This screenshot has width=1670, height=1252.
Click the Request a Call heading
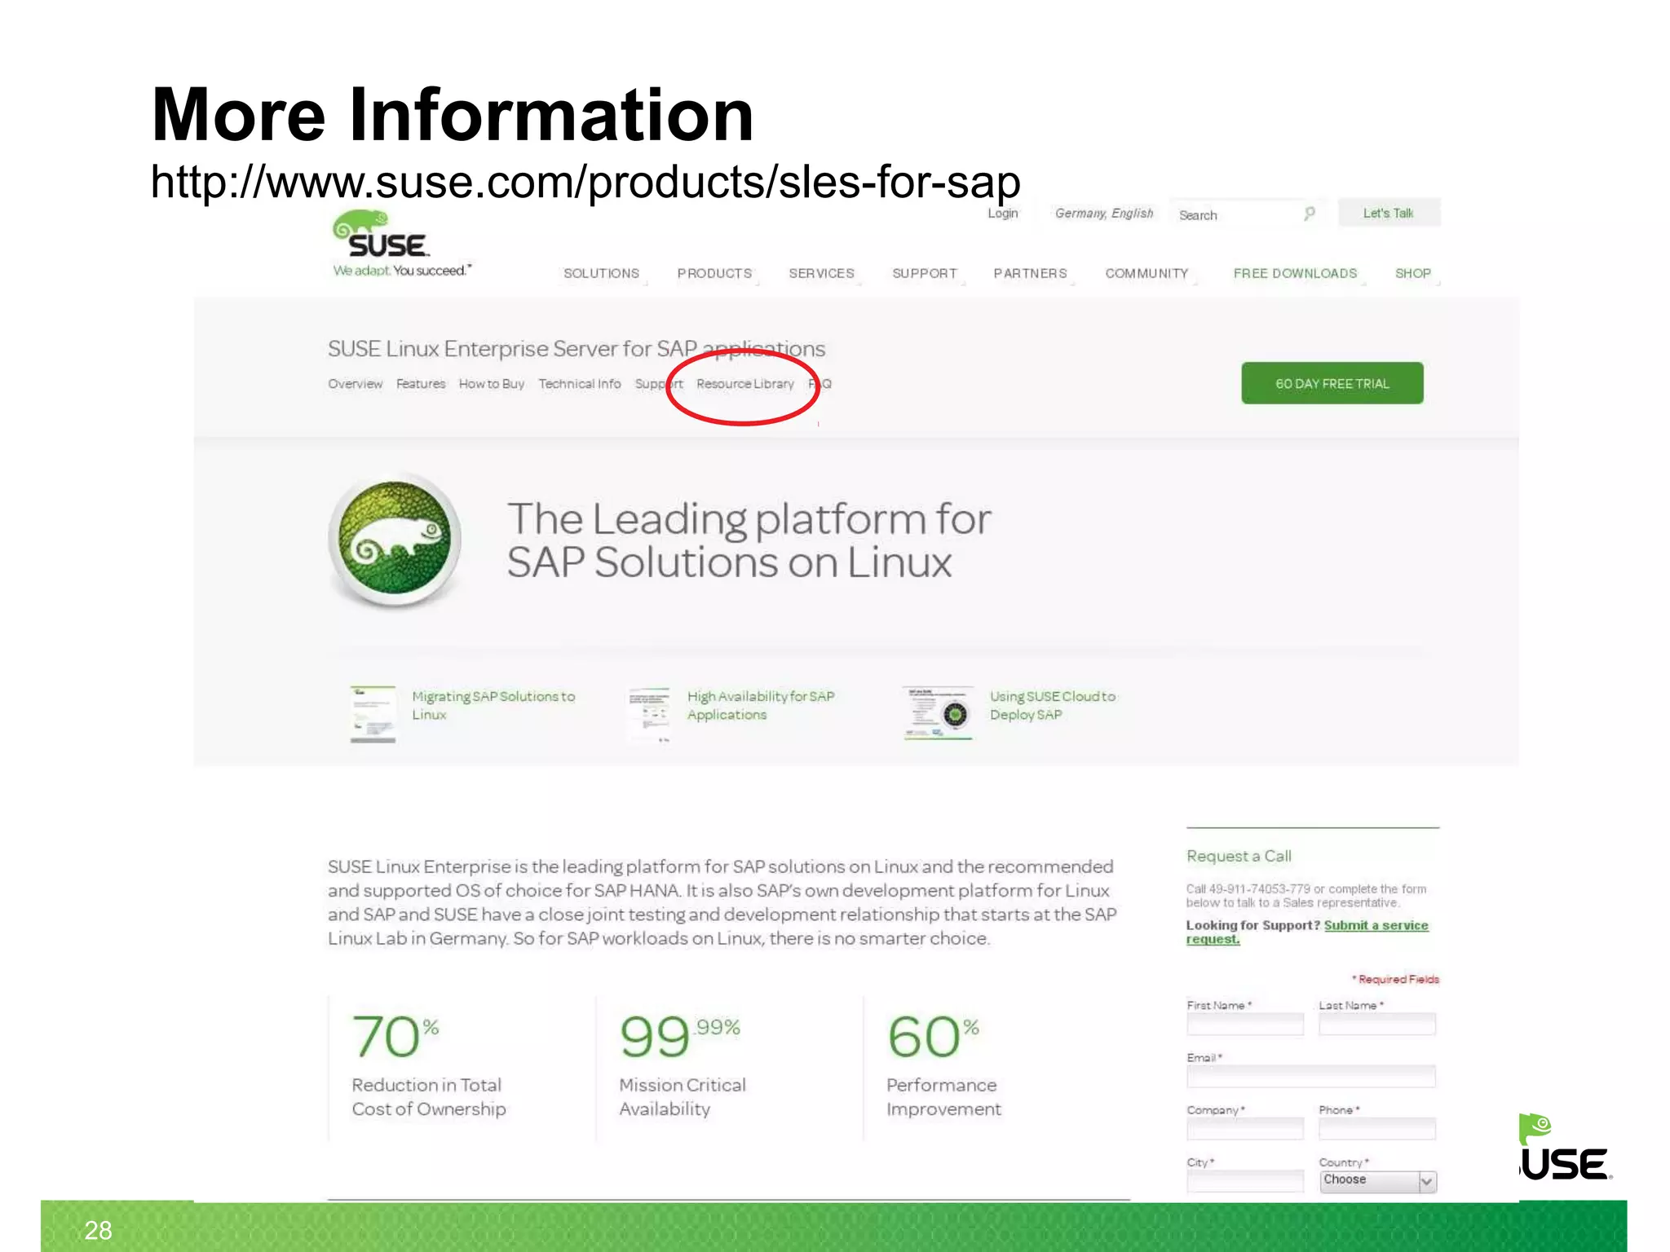tap(1239, 856)
